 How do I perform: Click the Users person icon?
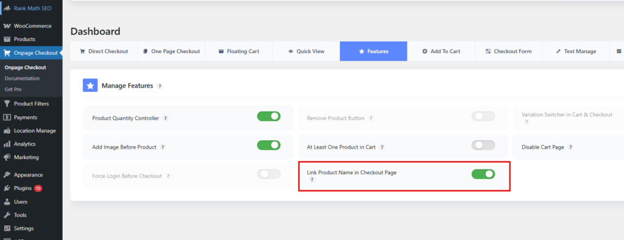coord(7,202)
